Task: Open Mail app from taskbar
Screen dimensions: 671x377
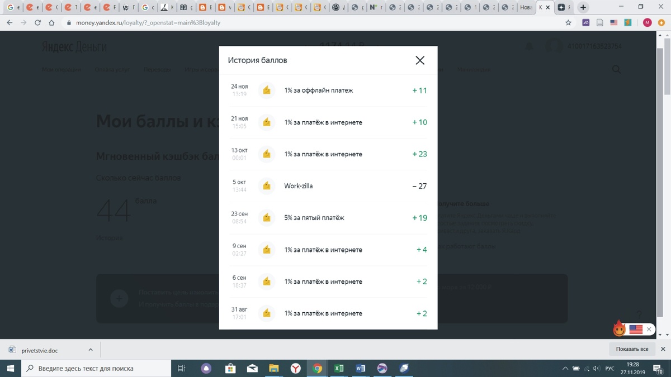Action: [x=252, y=368]
